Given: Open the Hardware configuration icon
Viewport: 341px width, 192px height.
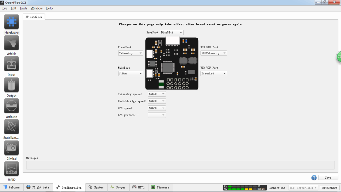Looking at the screenshot, I should click(x=11, y=22).
